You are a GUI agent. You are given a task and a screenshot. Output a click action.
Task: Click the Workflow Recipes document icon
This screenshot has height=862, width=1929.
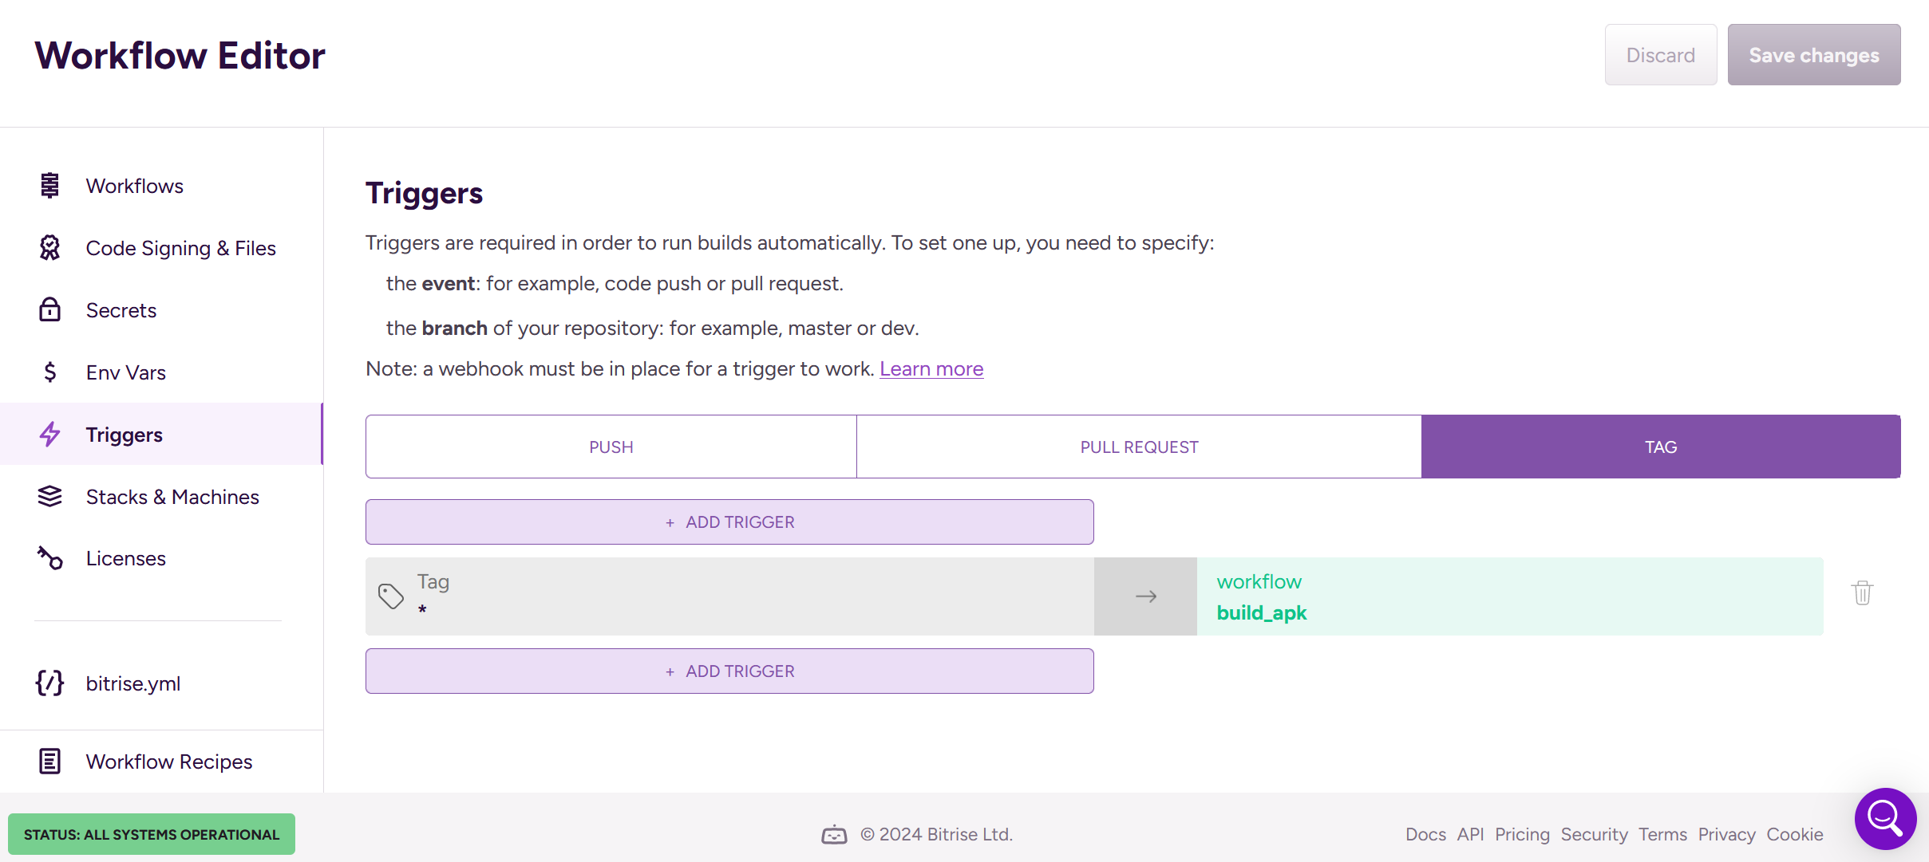[49, 762]
